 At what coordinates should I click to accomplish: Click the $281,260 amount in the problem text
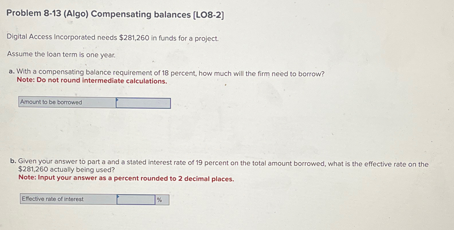pyautogui.click(x=134, y=38)
